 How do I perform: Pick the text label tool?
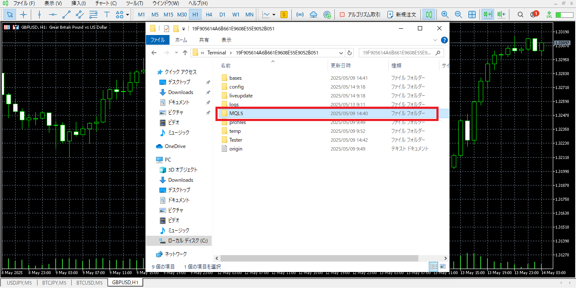(107, 14)
